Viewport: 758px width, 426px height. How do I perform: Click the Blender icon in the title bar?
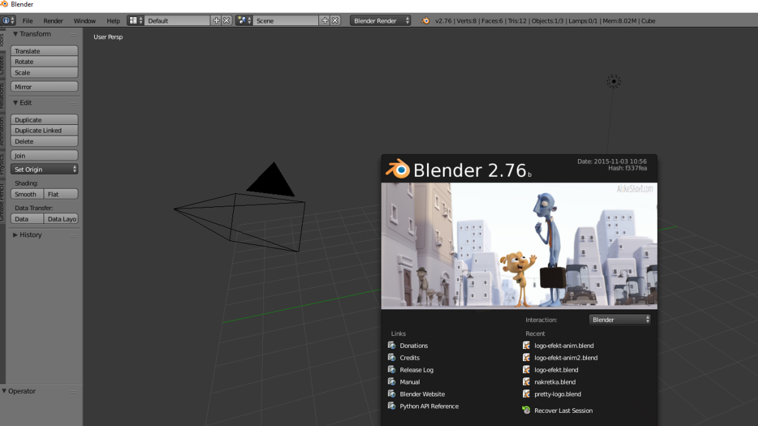point(5,3)
